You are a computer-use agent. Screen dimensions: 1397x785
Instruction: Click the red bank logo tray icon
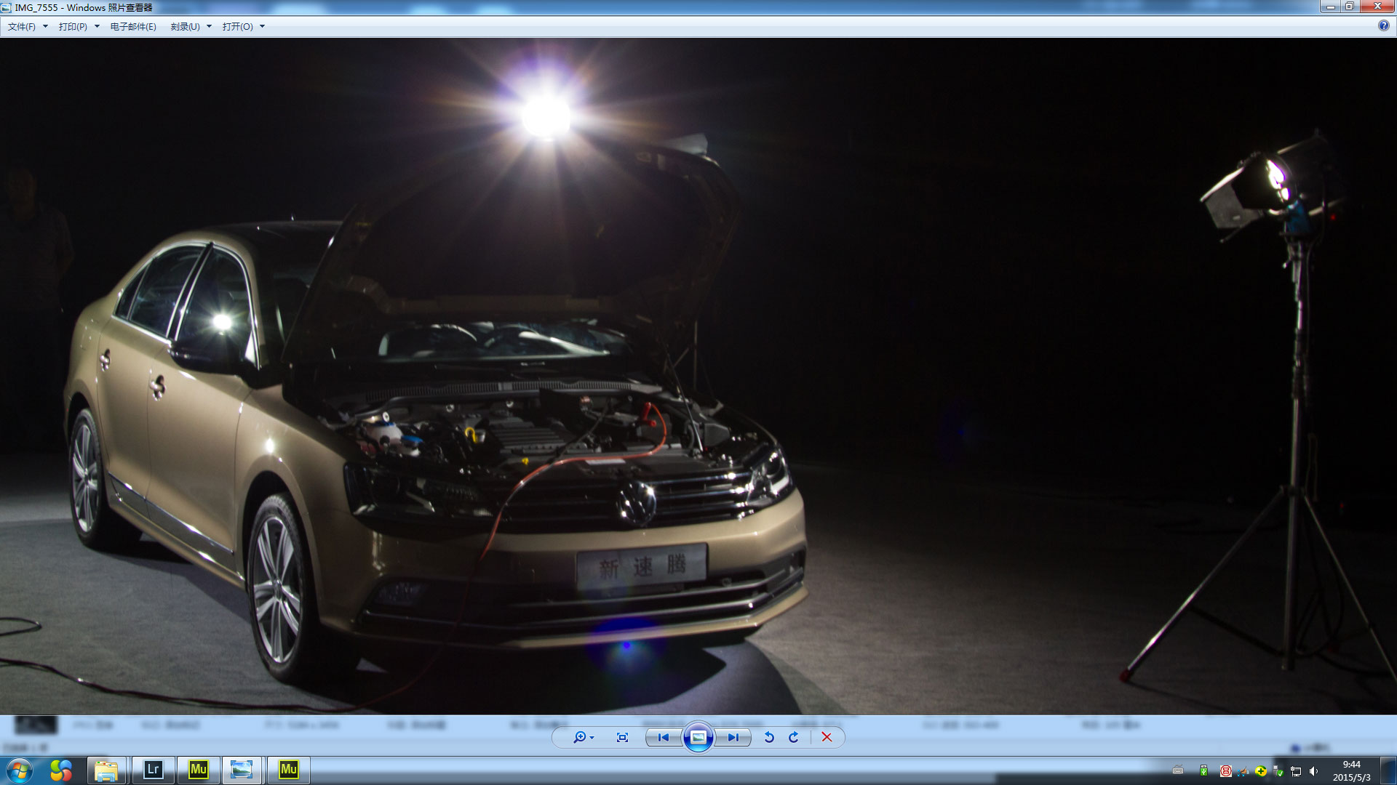1225,771
